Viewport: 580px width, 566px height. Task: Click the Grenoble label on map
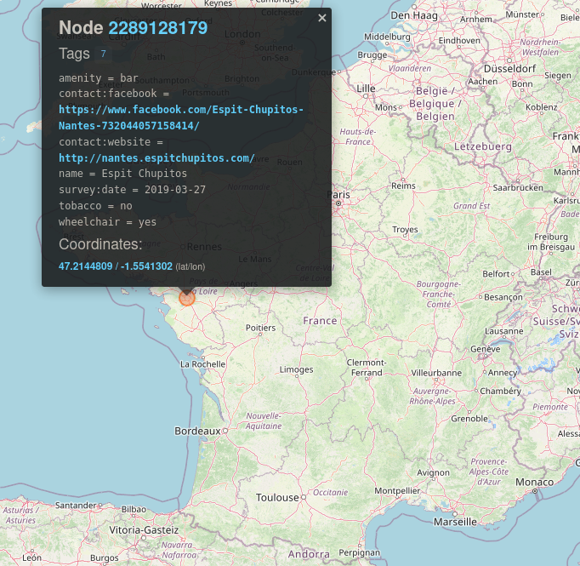pyautogui.click(x=469, y=419)
